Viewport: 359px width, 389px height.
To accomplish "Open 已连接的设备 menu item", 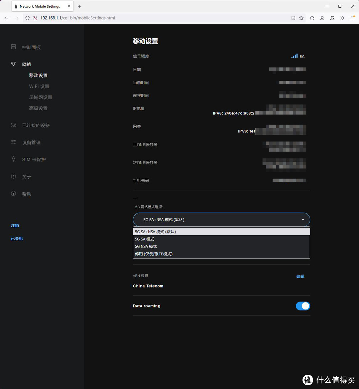I will [36, 125].
